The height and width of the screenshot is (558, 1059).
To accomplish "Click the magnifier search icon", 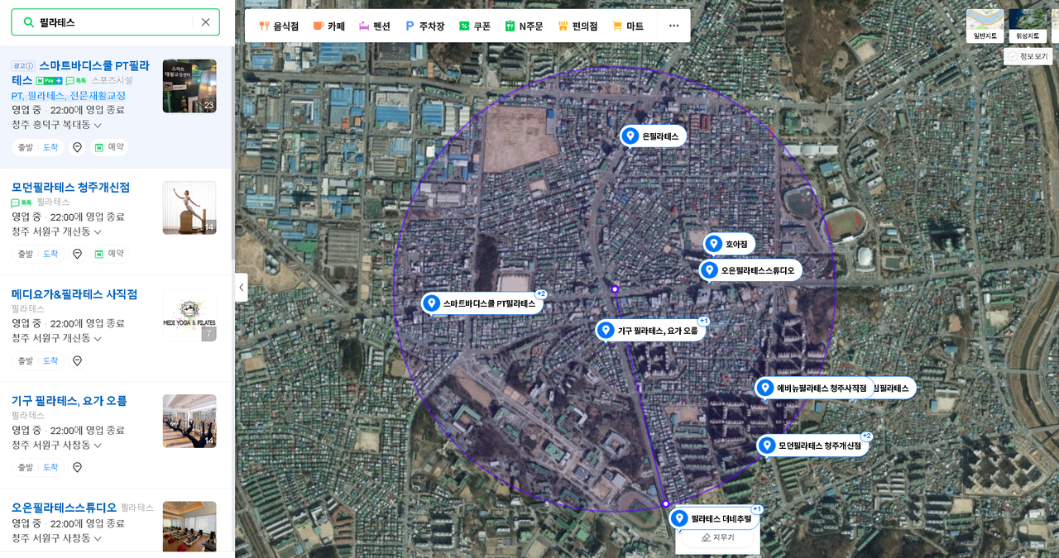I will tap(28, 22).
